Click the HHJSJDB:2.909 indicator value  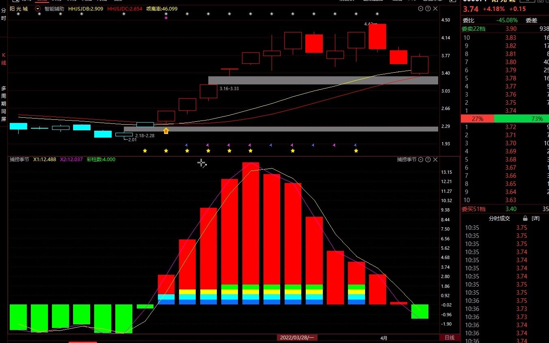(86, 9)
